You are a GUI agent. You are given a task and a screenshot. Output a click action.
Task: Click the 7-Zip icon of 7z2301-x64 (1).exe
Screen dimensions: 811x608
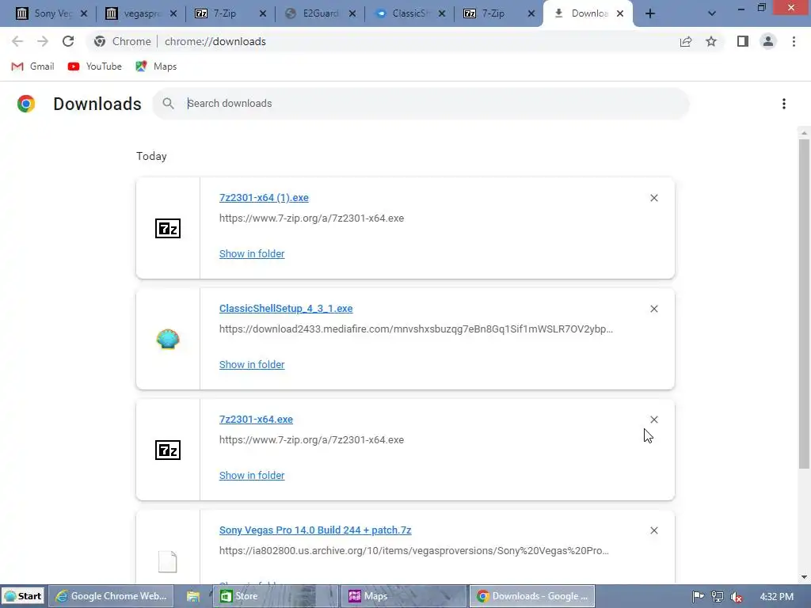168,229
